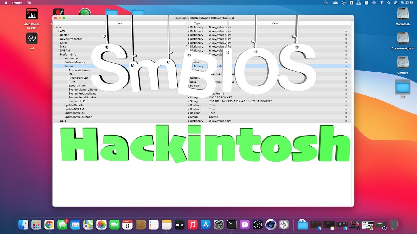Open Apple TV app in the dock
This screenshot has width=417, height=234.
(180, 225)
